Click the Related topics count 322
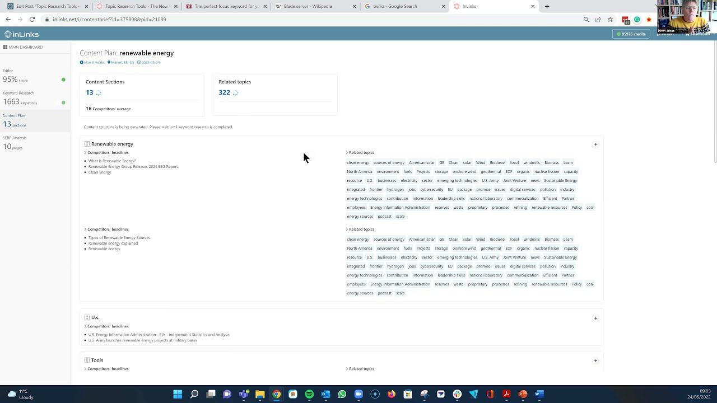The image size is (717, 403). point(224,92)
